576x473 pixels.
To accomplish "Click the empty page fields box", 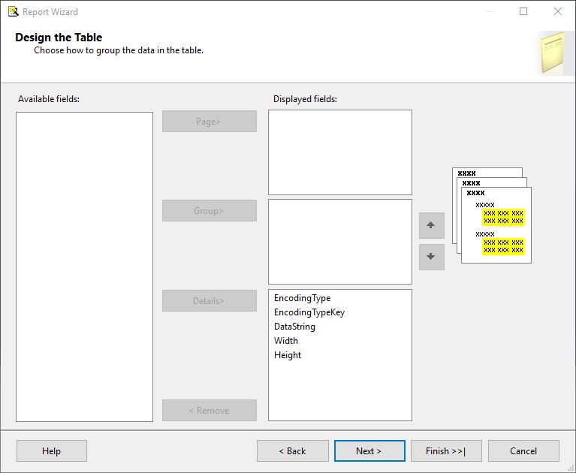I will [x=339, y=152].
